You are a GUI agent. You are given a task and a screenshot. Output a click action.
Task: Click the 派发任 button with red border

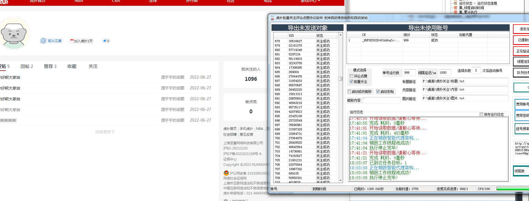[521, 29]
